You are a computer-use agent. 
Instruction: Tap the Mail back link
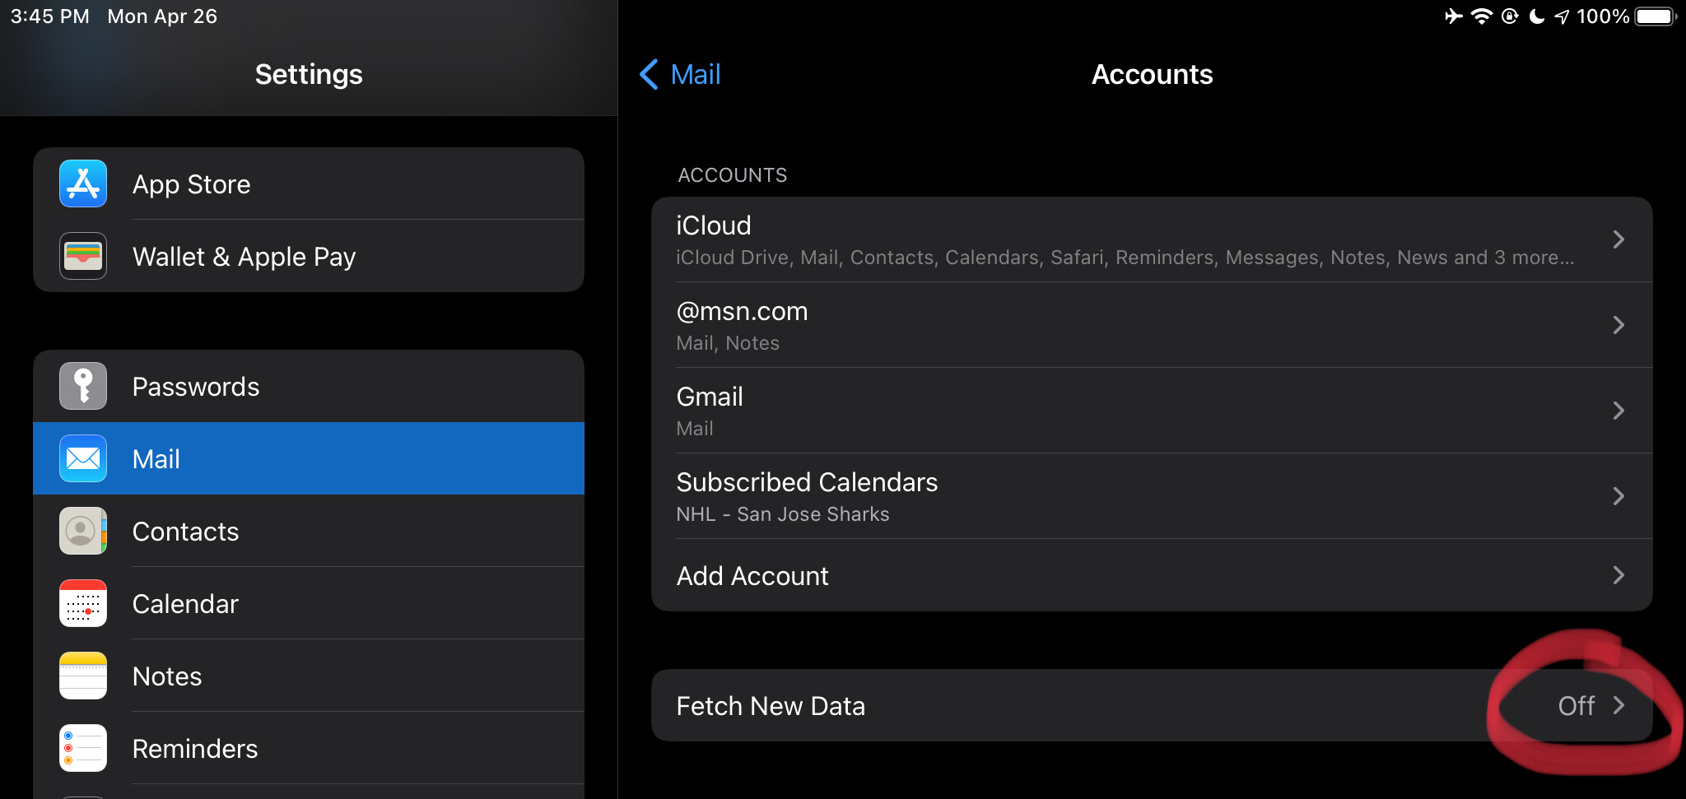[x=695, y=74]
